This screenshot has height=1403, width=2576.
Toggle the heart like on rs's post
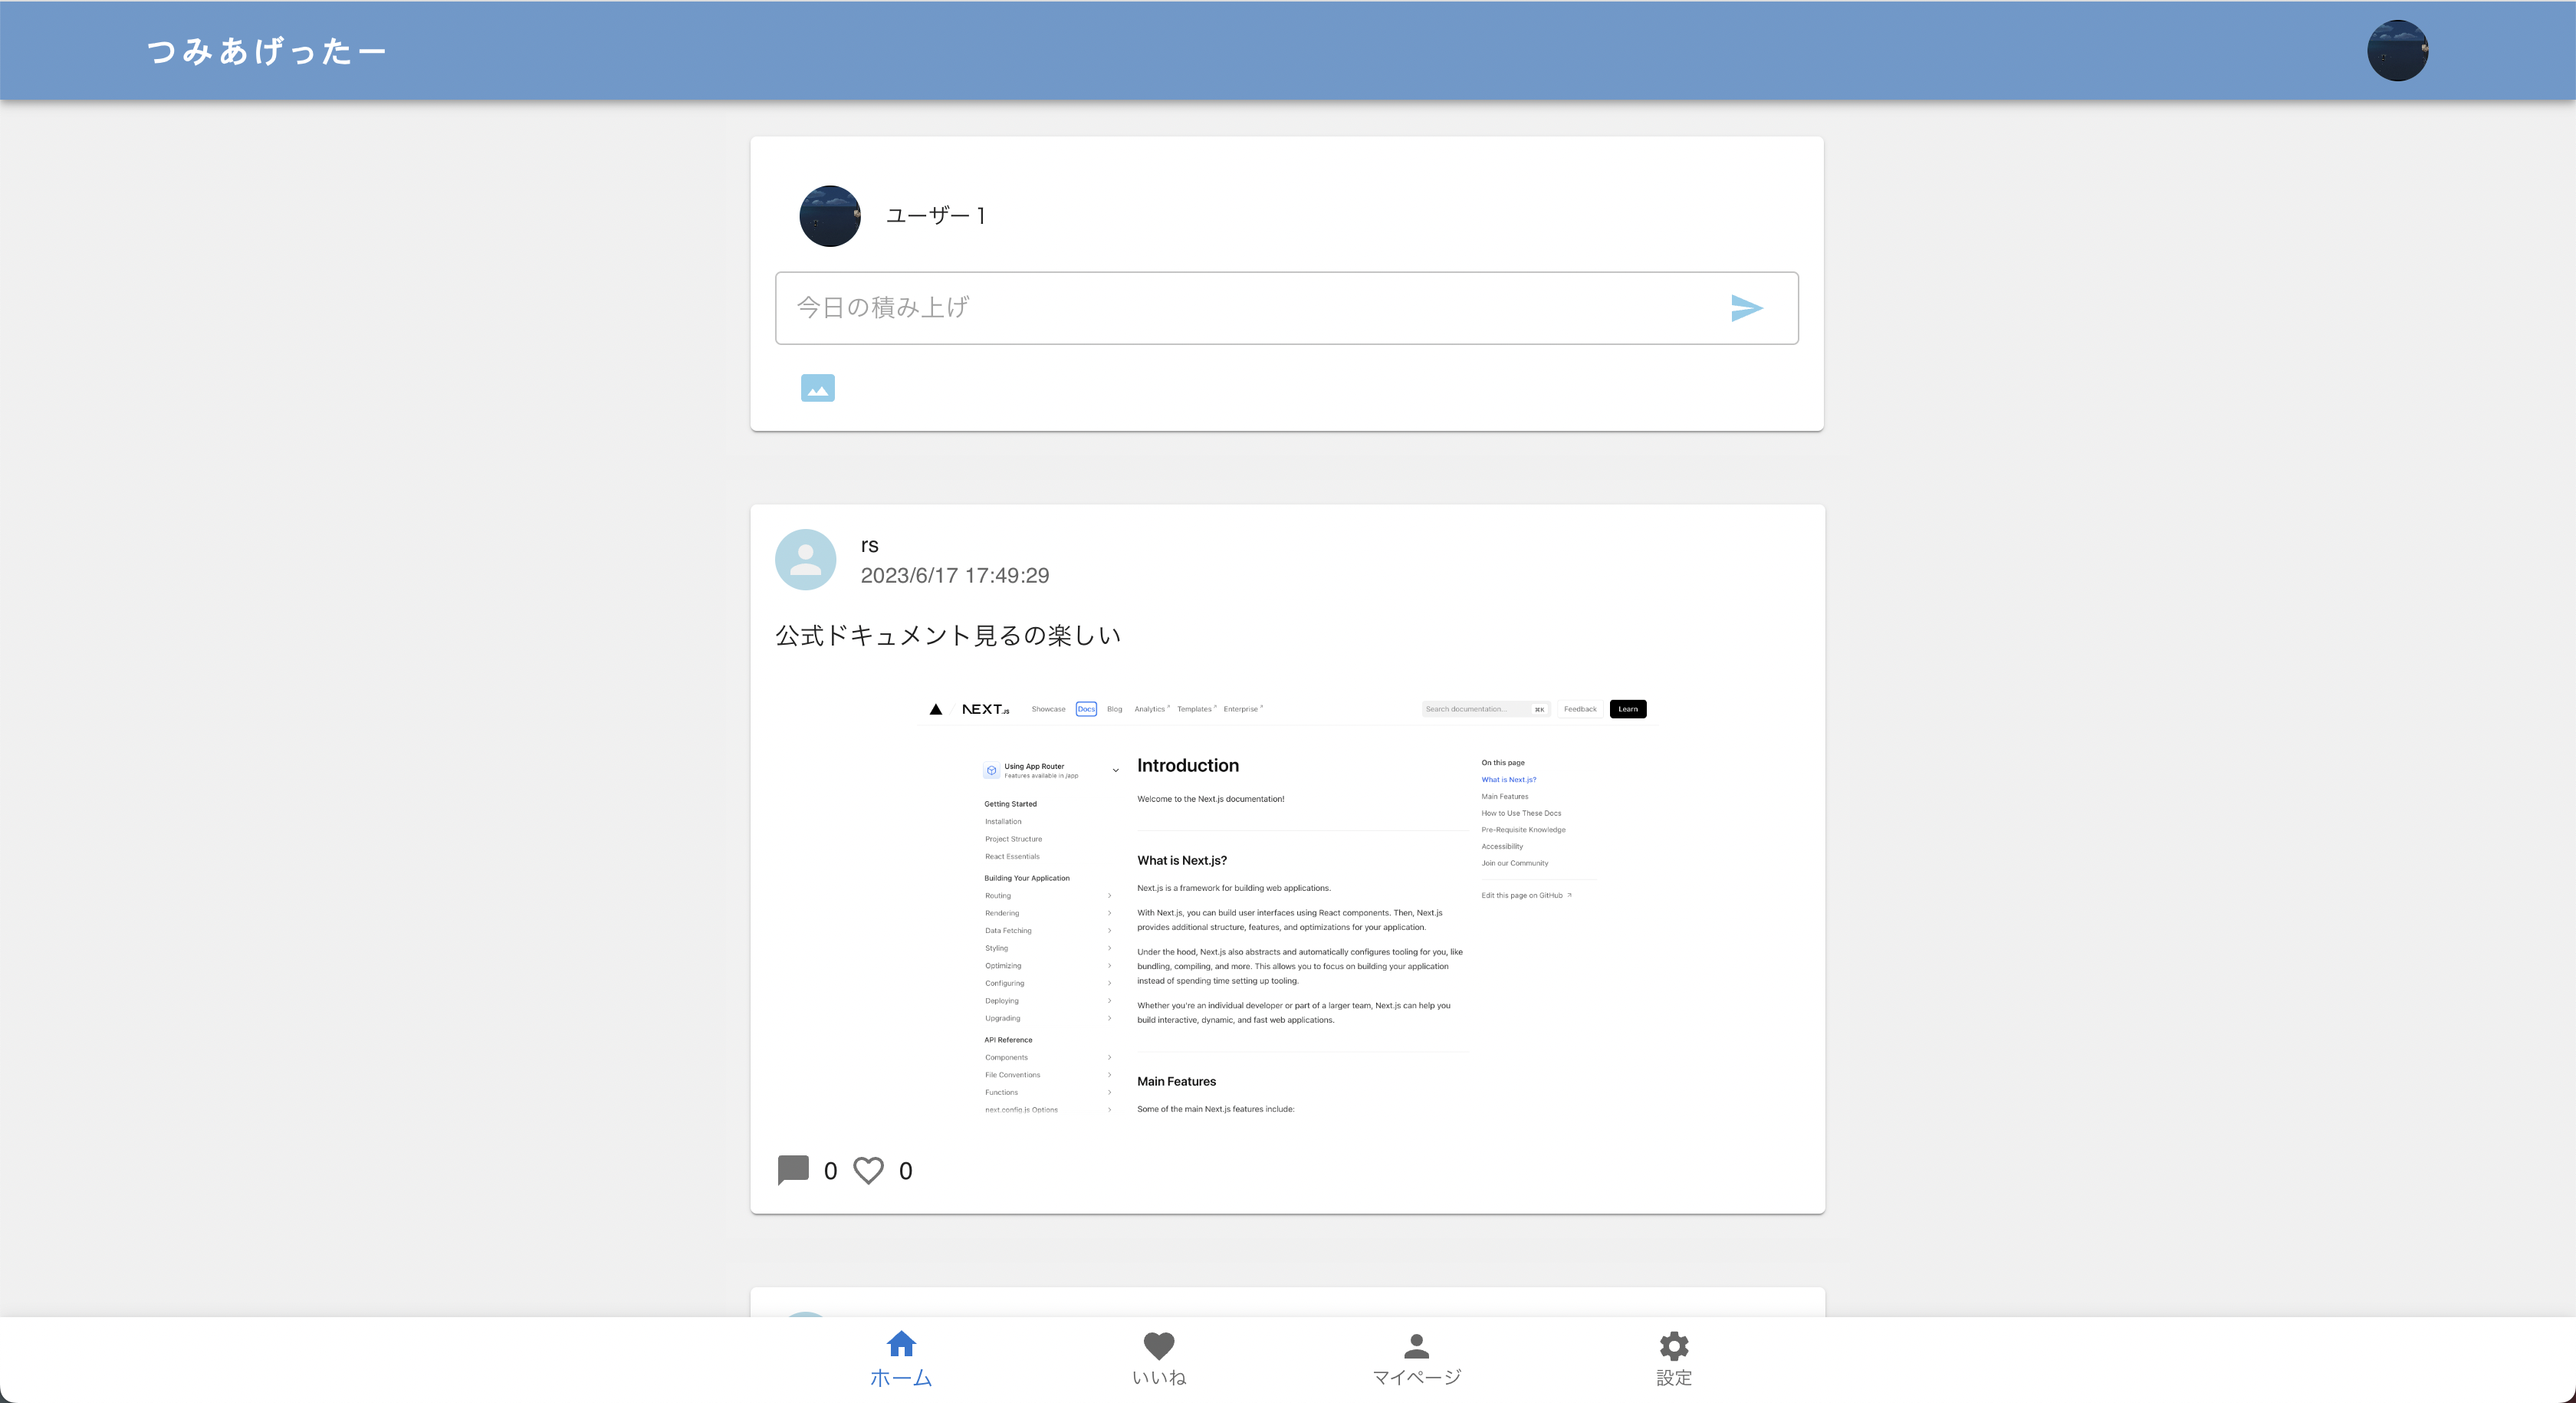868,1170
